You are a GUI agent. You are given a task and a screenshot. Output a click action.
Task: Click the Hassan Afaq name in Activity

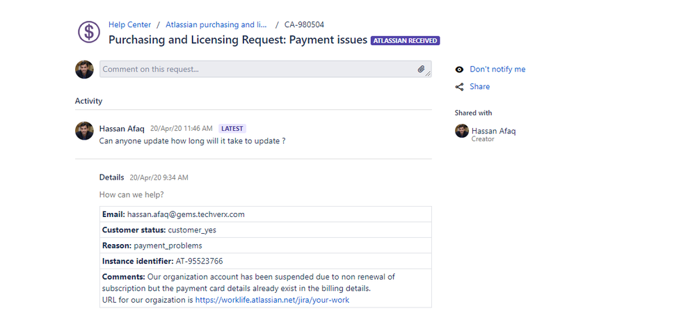[x=122, y=129]
